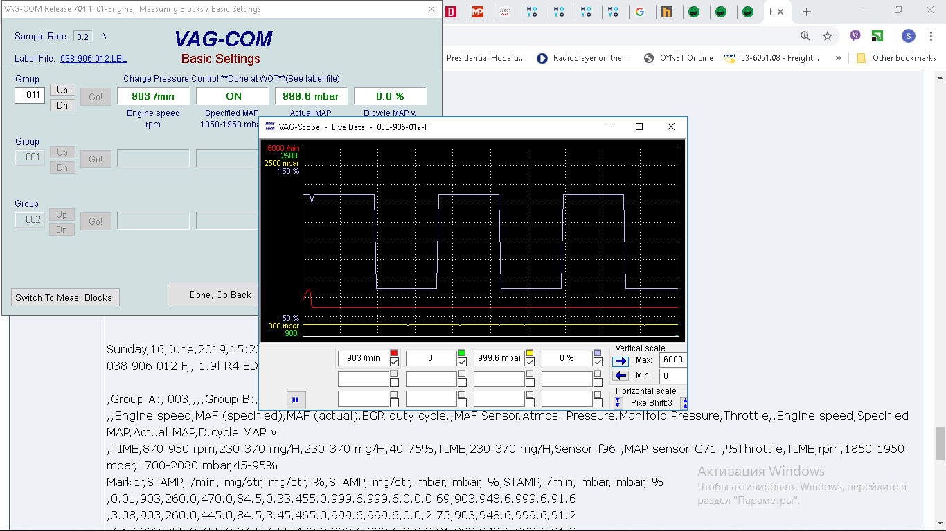
Task: Click the 999.6 mbar Actual MAP readout
Action: click(311, 96)
